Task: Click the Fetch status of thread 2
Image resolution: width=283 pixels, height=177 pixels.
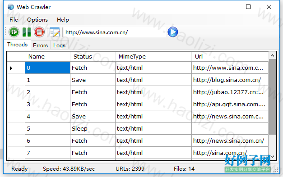Action: [x=93, y=92]
